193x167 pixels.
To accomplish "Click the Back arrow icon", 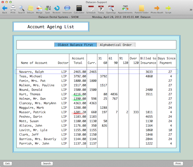I will 5,8.
